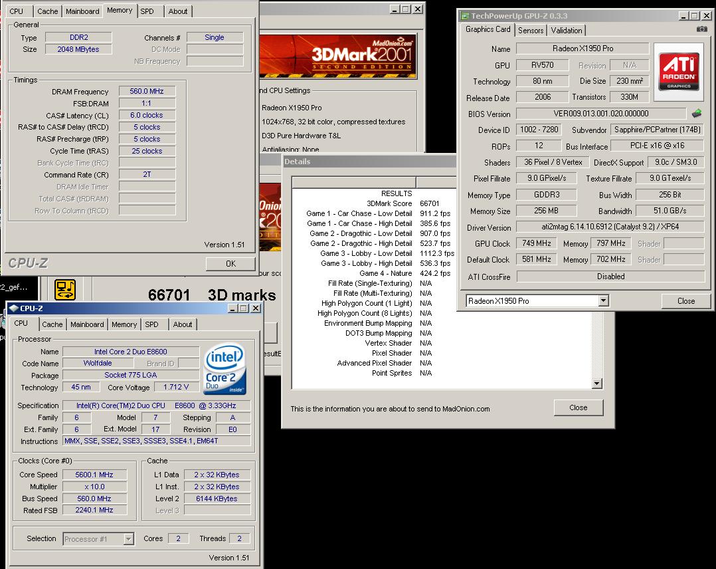Screen dimensions: 716x569
Task: Open the Mainboard tab in lower CPU-Z window
Action: tap(87, 324)
